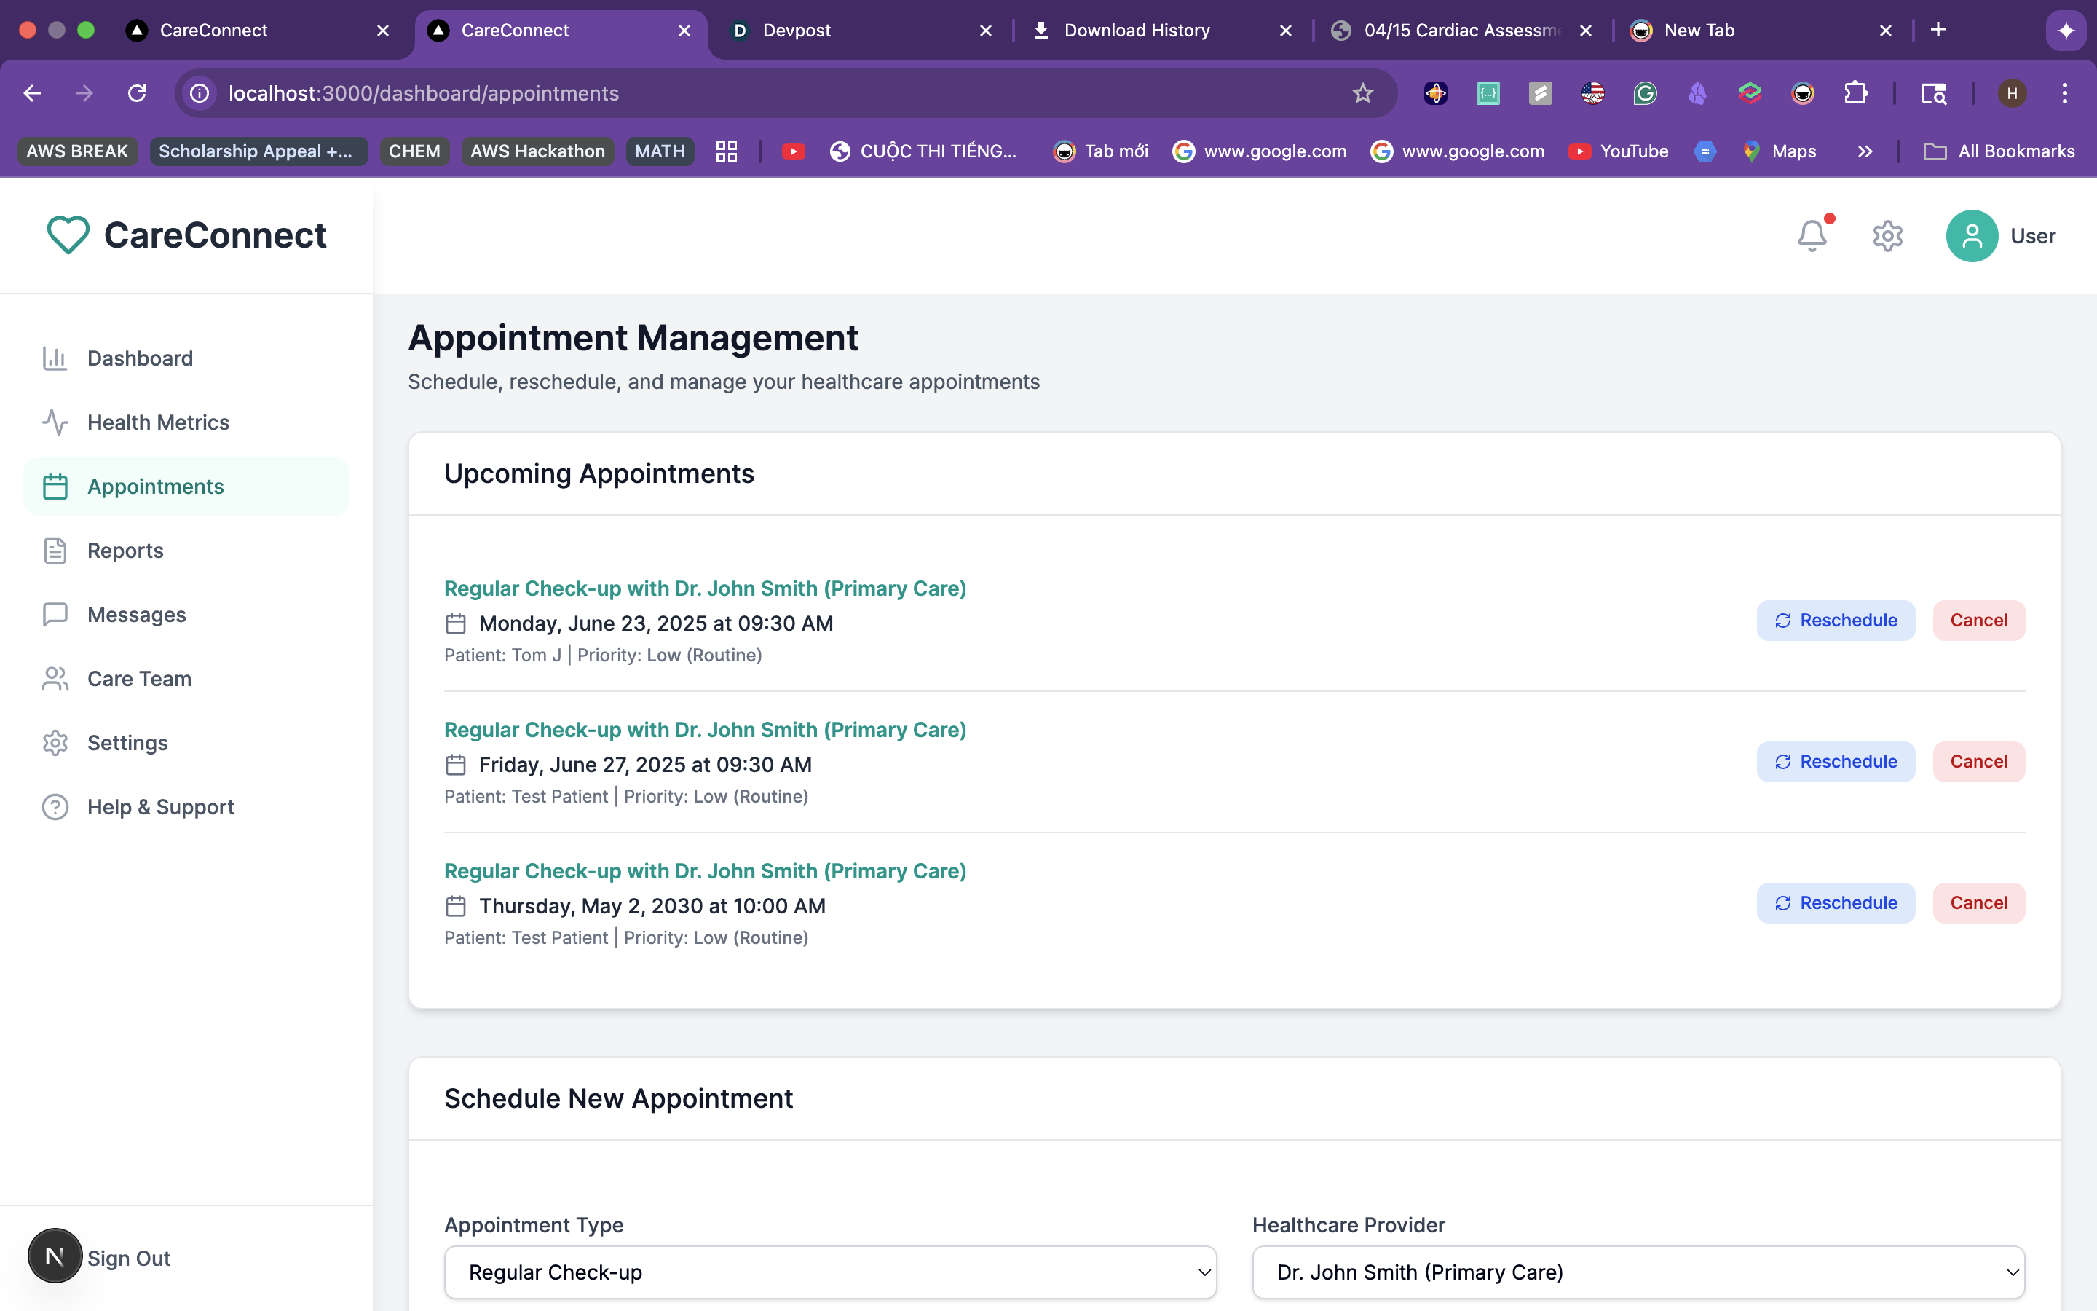This screenshot has width=2097, height=1311.
Task: Open the browser extensions puzzle icon
Action: (1855, 94)
